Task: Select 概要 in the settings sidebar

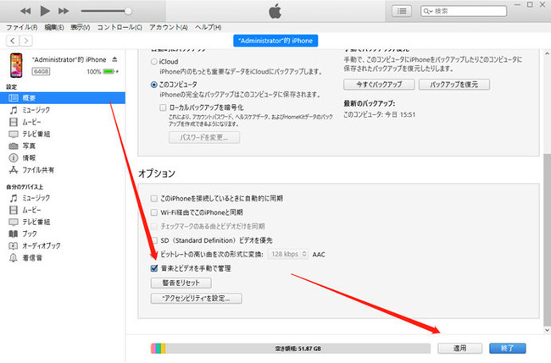Action: 63,98
